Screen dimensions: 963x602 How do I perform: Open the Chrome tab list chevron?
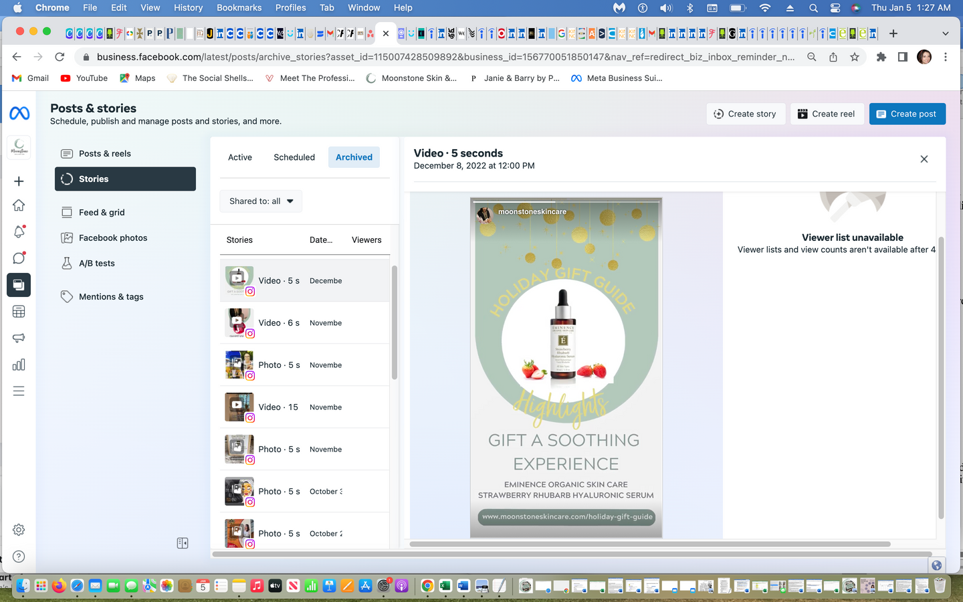(945, 33)
